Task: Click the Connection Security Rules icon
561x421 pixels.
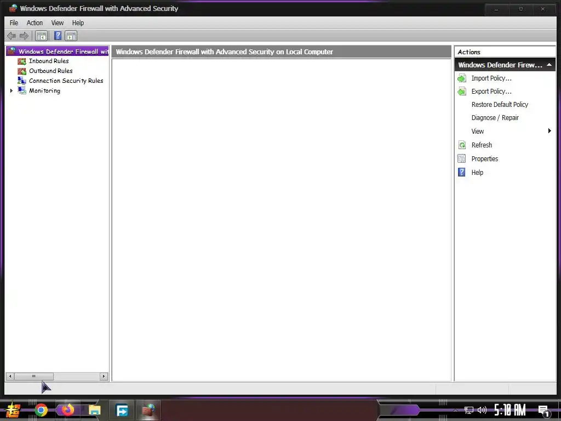Action: (x=22, y=81)
